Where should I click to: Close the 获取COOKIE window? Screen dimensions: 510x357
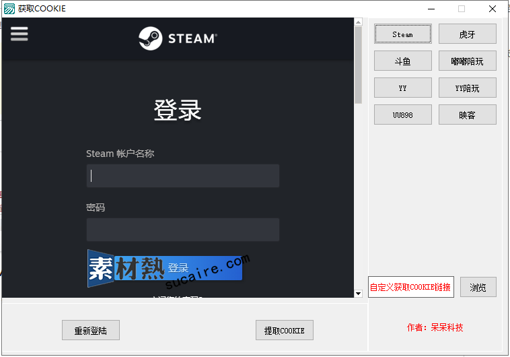pos(493,9)
